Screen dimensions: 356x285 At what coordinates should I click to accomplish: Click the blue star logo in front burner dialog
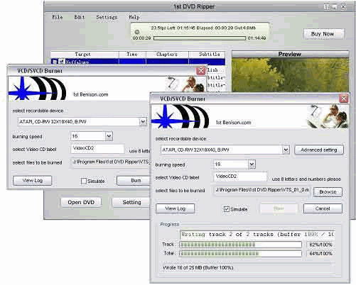[x=166, y=117]
